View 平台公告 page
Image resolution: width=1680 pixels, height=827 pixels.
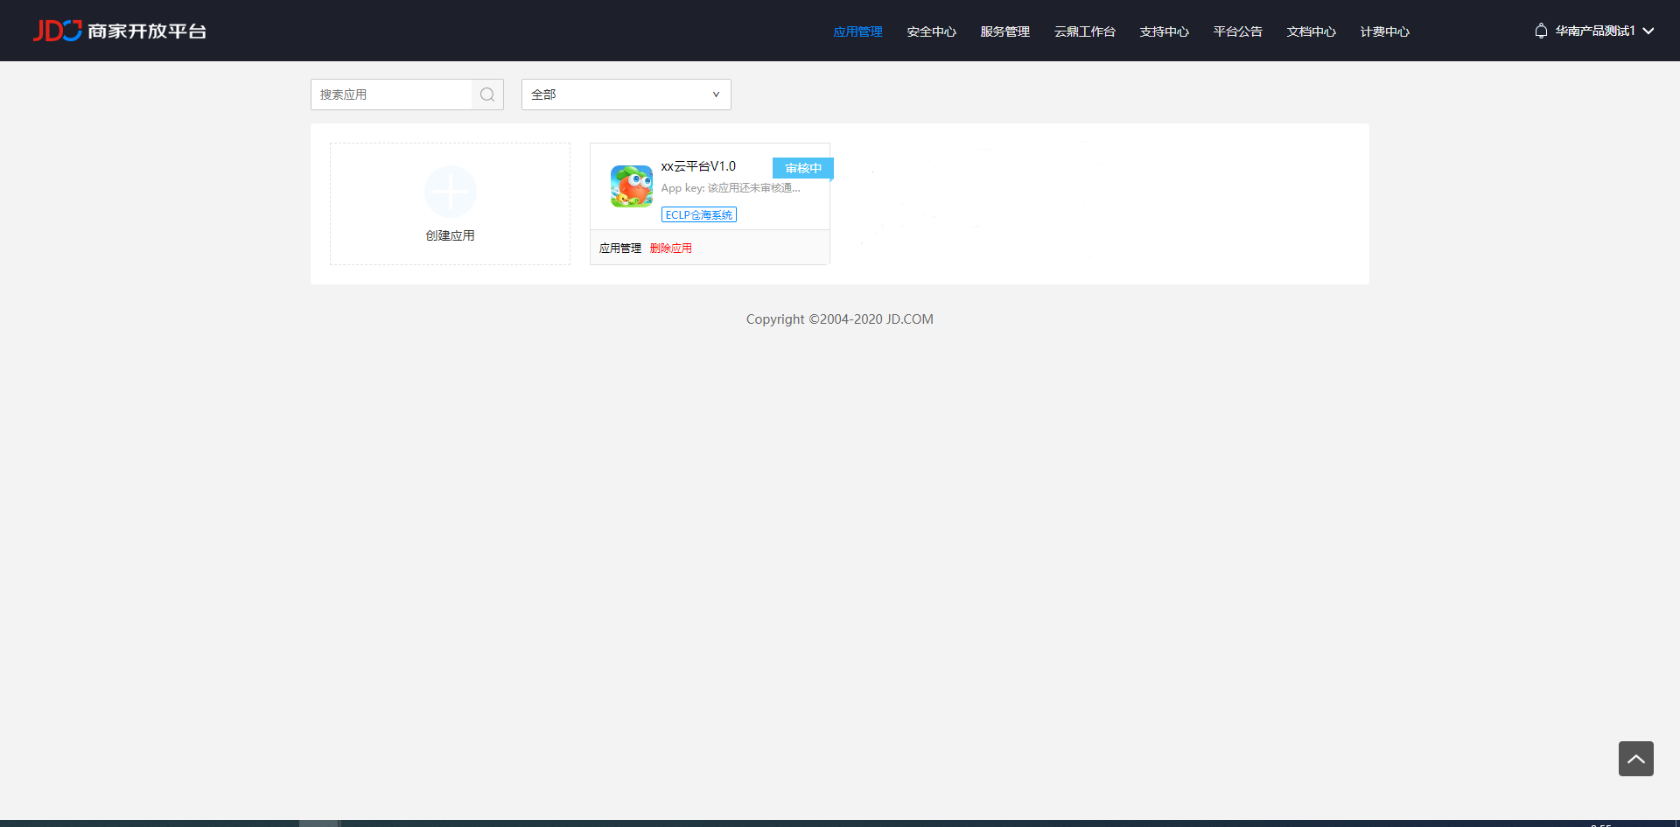tap(1237, 32)
